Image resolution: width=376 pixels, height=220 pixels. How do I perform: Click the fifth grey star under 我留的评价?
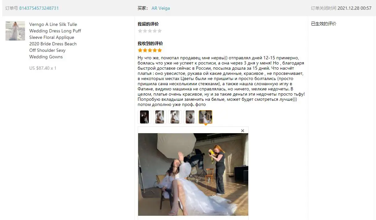point(159,31)
